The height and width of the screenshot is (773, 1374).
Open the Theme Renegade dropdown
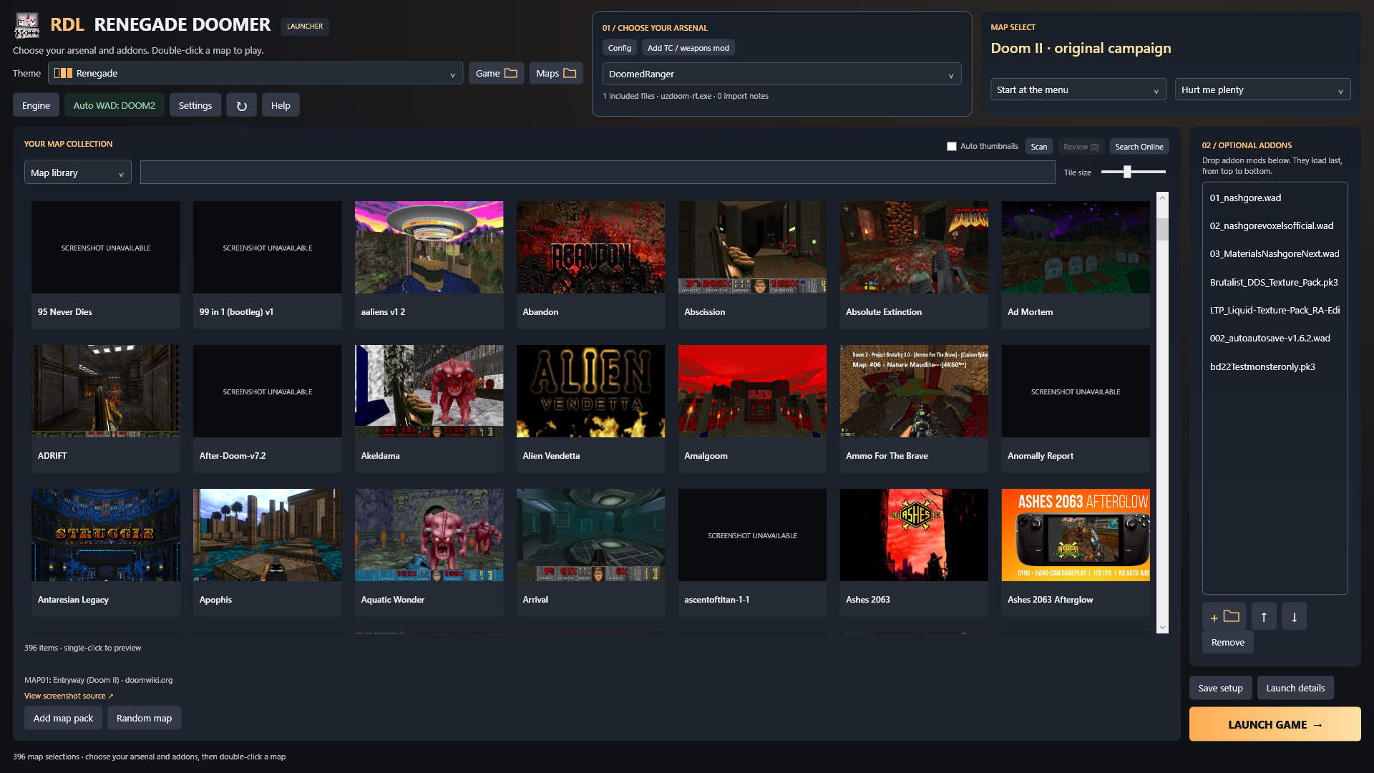pyautogui.click(x=255, y=73)
